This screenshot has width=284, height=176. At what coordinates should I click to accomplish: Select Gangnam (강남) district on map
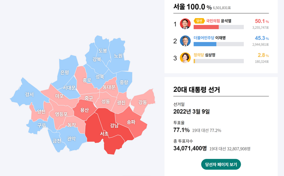click(x=114, y=125)
